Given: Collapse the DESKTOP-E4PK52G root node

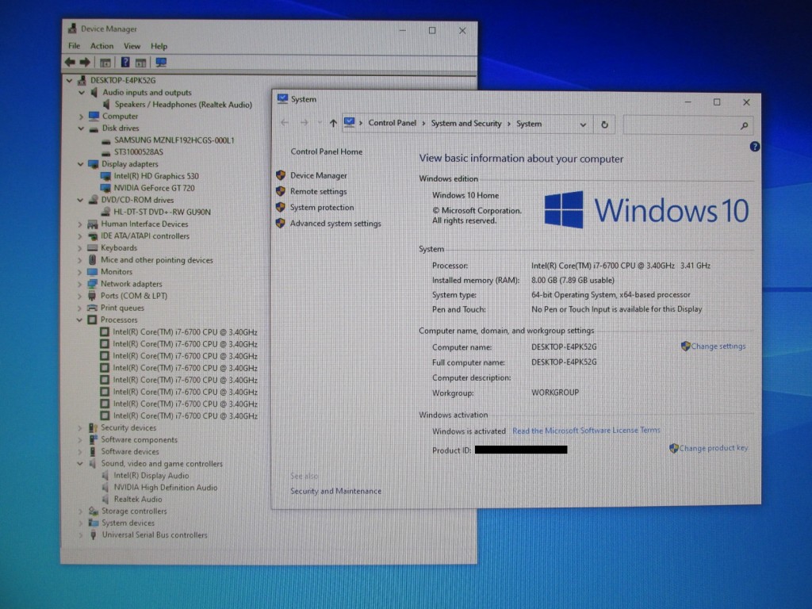Looking at the screenshot, I should [x=70, y=80].
